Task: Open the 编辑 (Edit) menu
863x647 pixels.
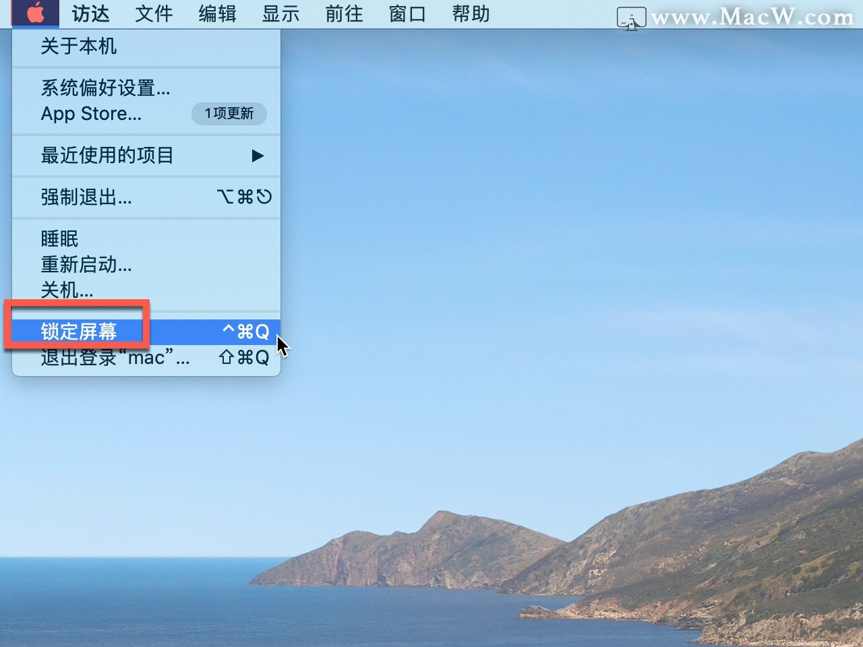Action: pos(216,13)
